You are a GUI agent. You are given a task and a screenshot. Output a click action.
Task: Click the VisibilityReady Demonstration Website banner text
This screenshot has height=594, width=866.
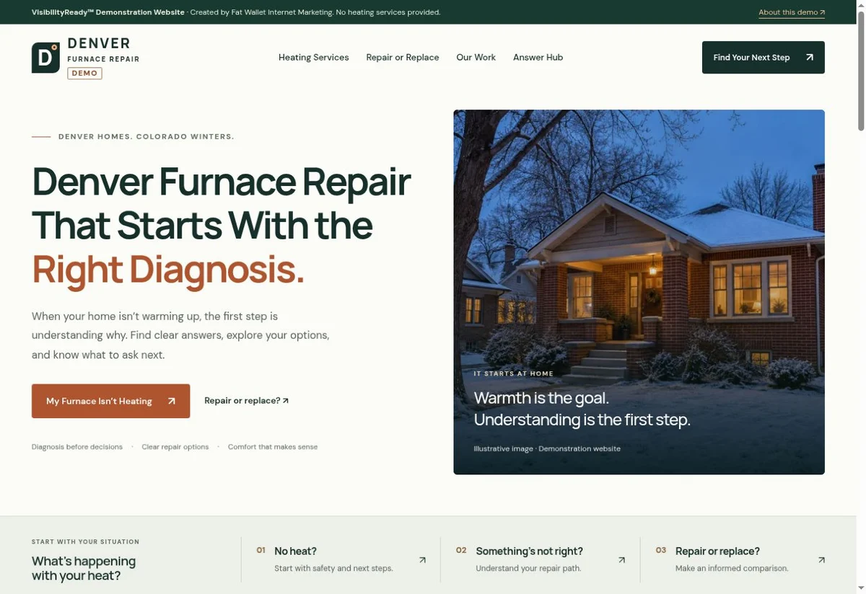click(x=108, y=12)
